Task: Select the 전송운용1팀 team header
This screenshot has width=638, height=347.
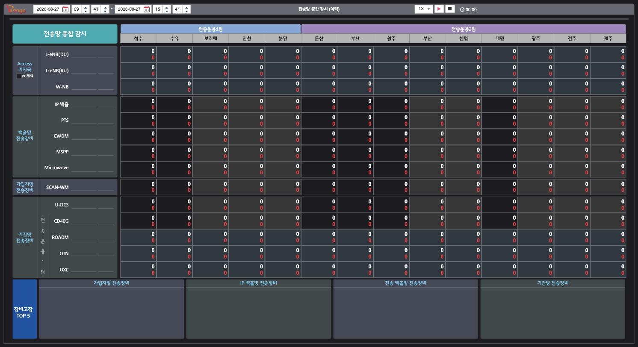Action: (x=210, y=29)
